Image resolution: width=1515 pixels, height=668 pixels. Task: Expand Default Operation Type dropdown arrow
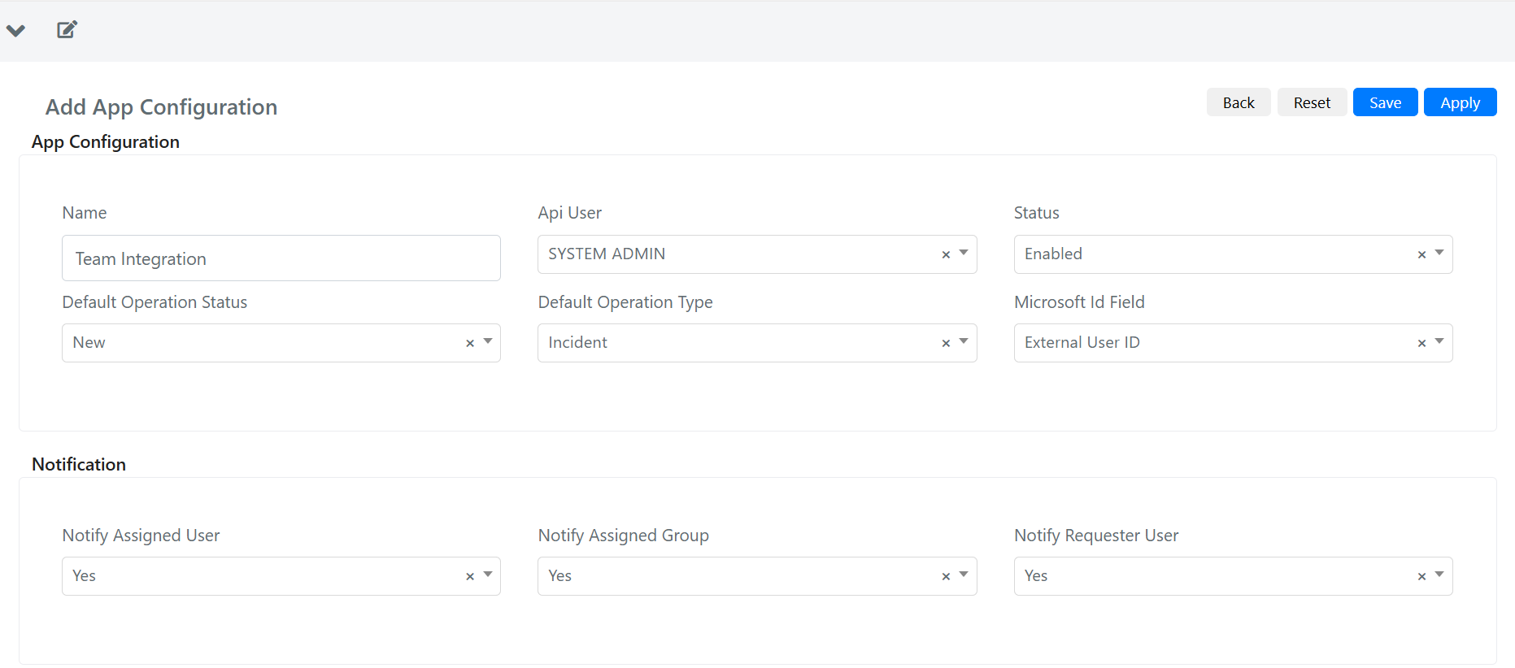click(964, 341)
